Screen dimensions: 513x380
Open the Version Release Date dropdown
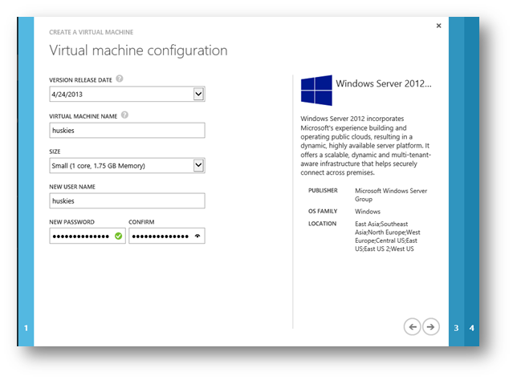[198, 94]
